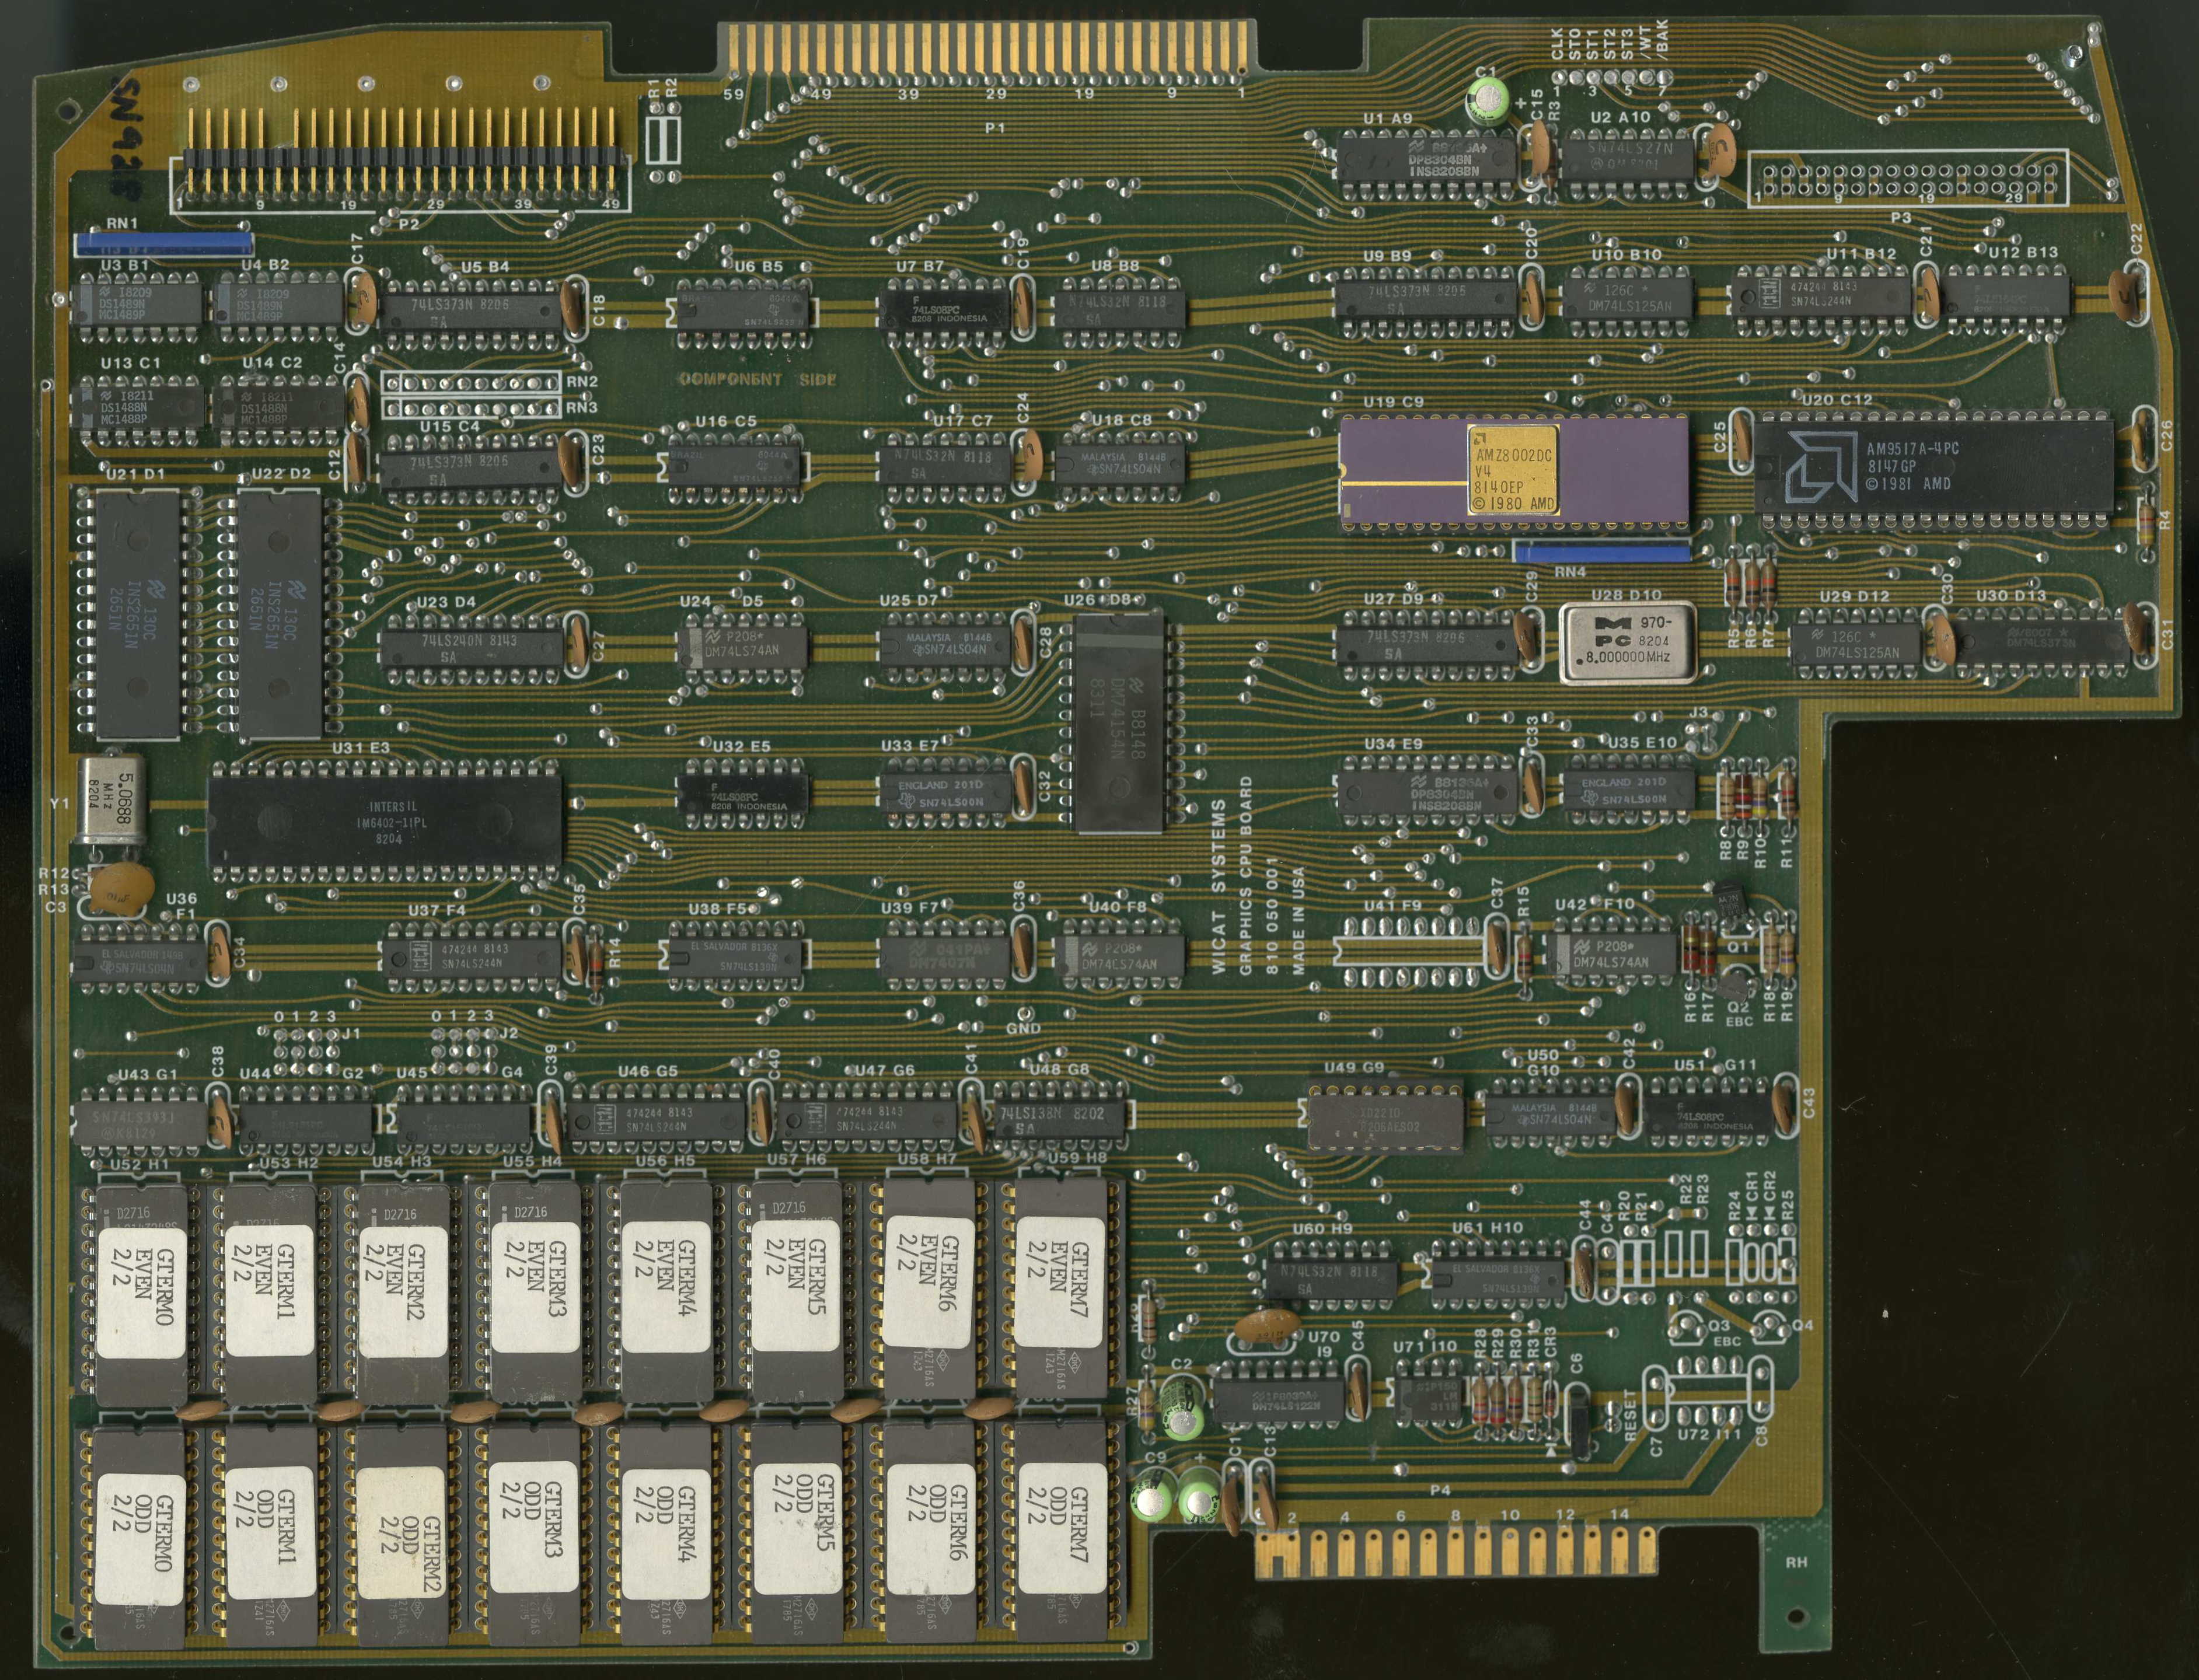Click the WICAT SYSTEMS board text

[1218, 887]
